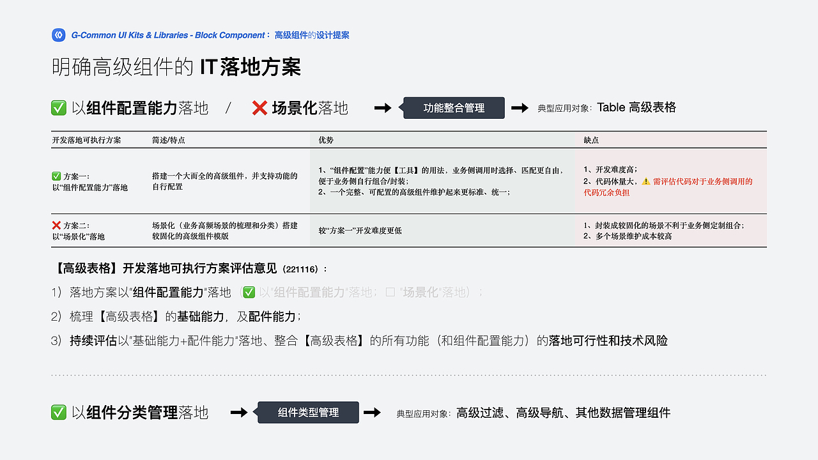Click heading text 以组件分类管理落地
This screenshot has height=460, width=818.
[140, 413]
